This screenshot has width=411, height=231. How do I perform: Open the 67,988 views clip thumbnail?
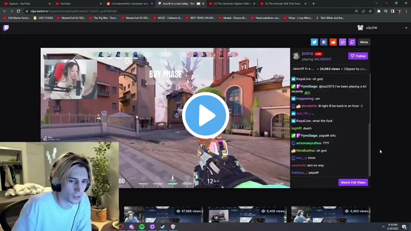click(x=163, y=214)
